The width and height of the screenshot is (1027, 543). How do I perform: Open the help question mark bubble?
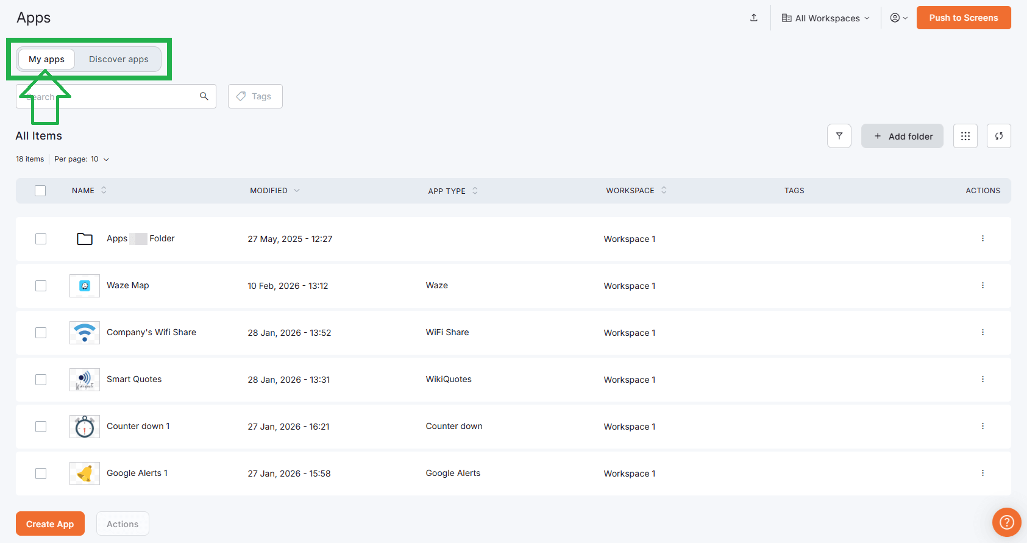[x=1007, y=522]
